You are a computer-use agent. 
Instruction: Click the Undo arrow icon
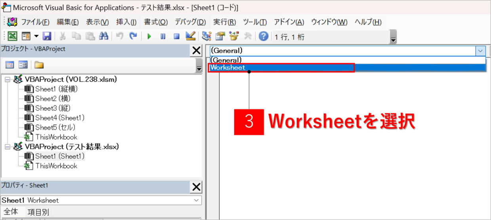point(120,36)
